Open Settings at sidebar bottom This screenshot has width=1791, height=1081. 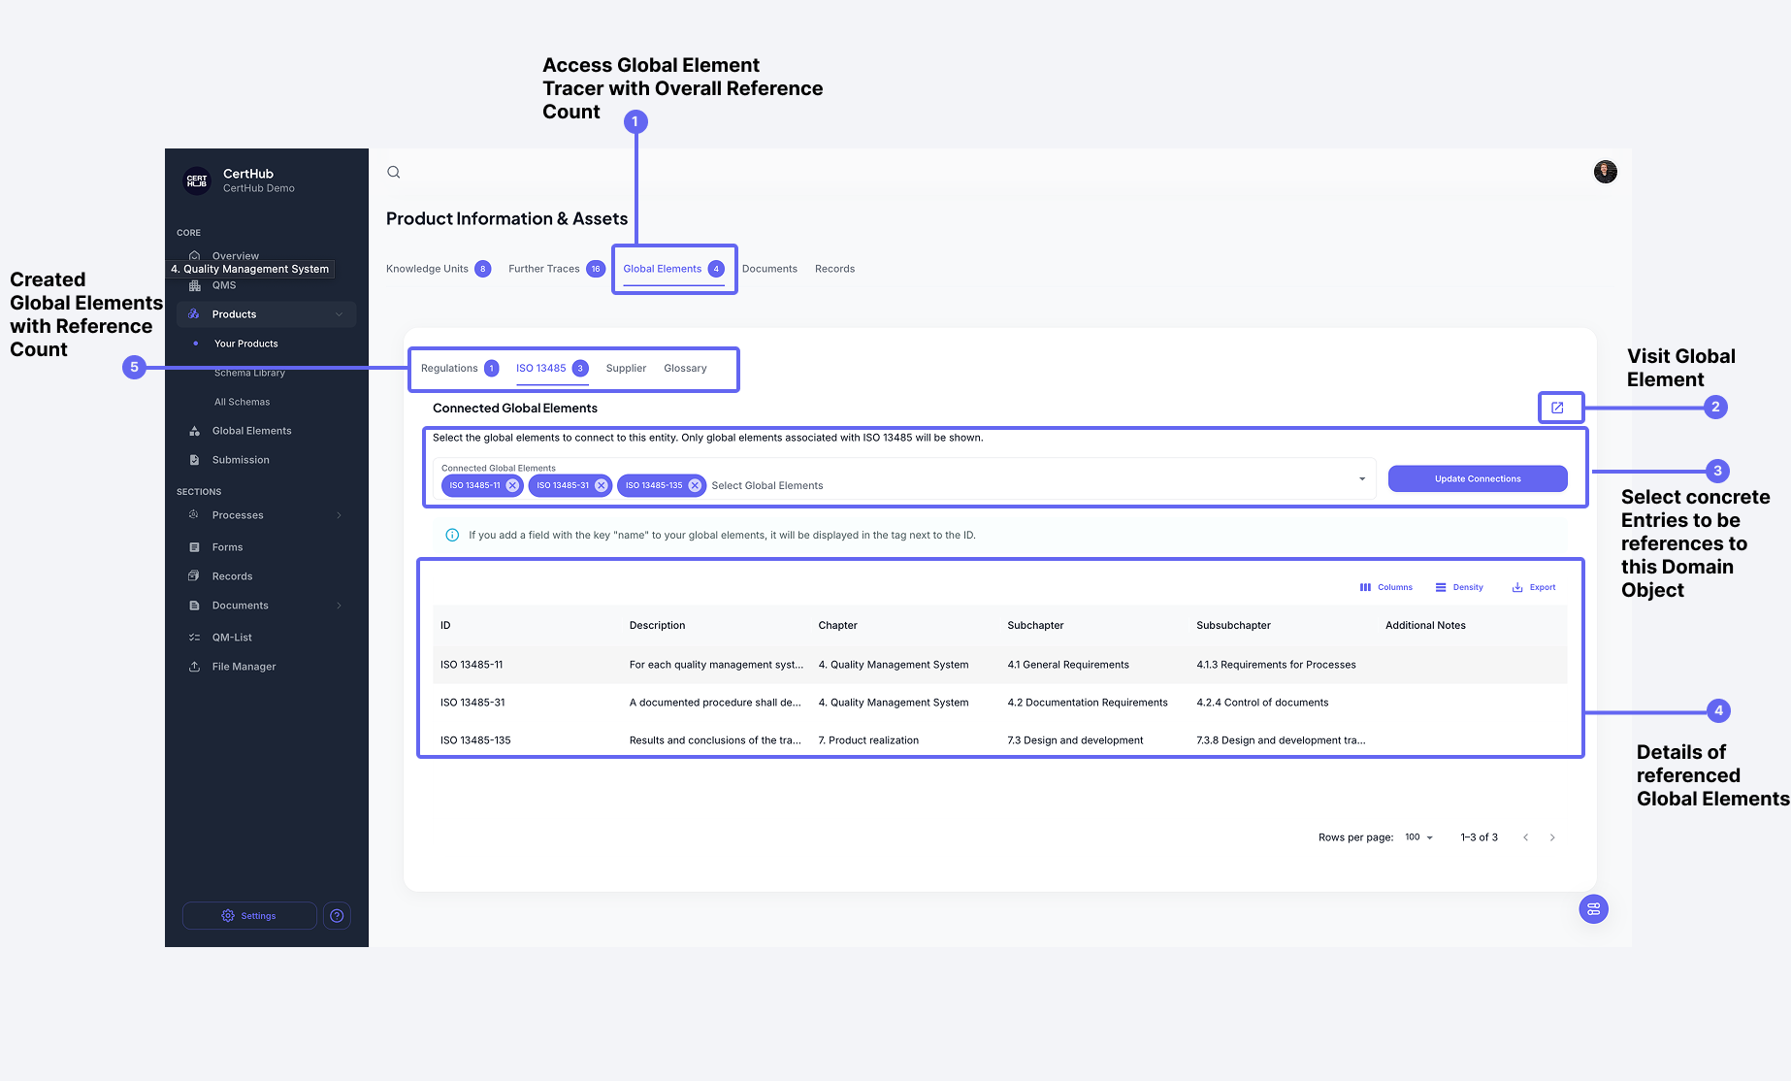pos(249,916)
